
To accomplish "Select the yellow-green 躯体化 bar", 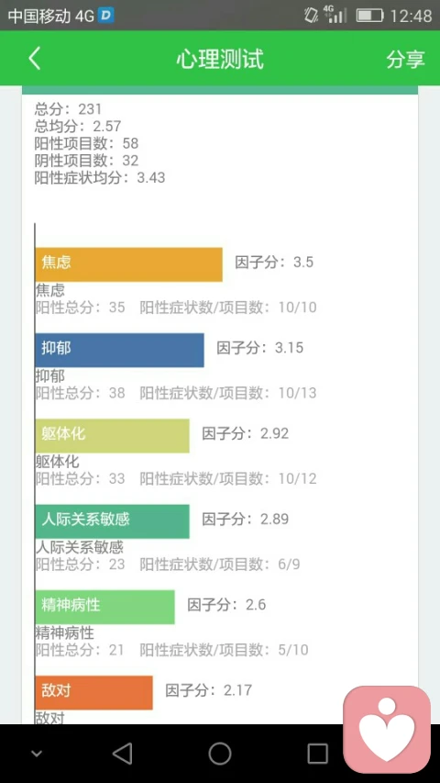I will (x=112, y=435).
